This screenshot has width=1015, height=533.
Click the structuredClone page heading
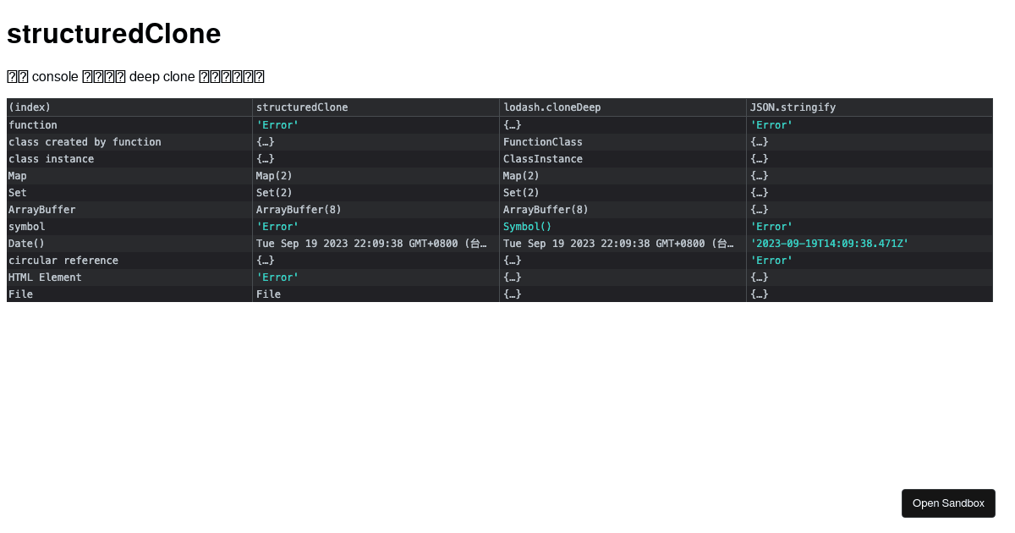[113, 34]
